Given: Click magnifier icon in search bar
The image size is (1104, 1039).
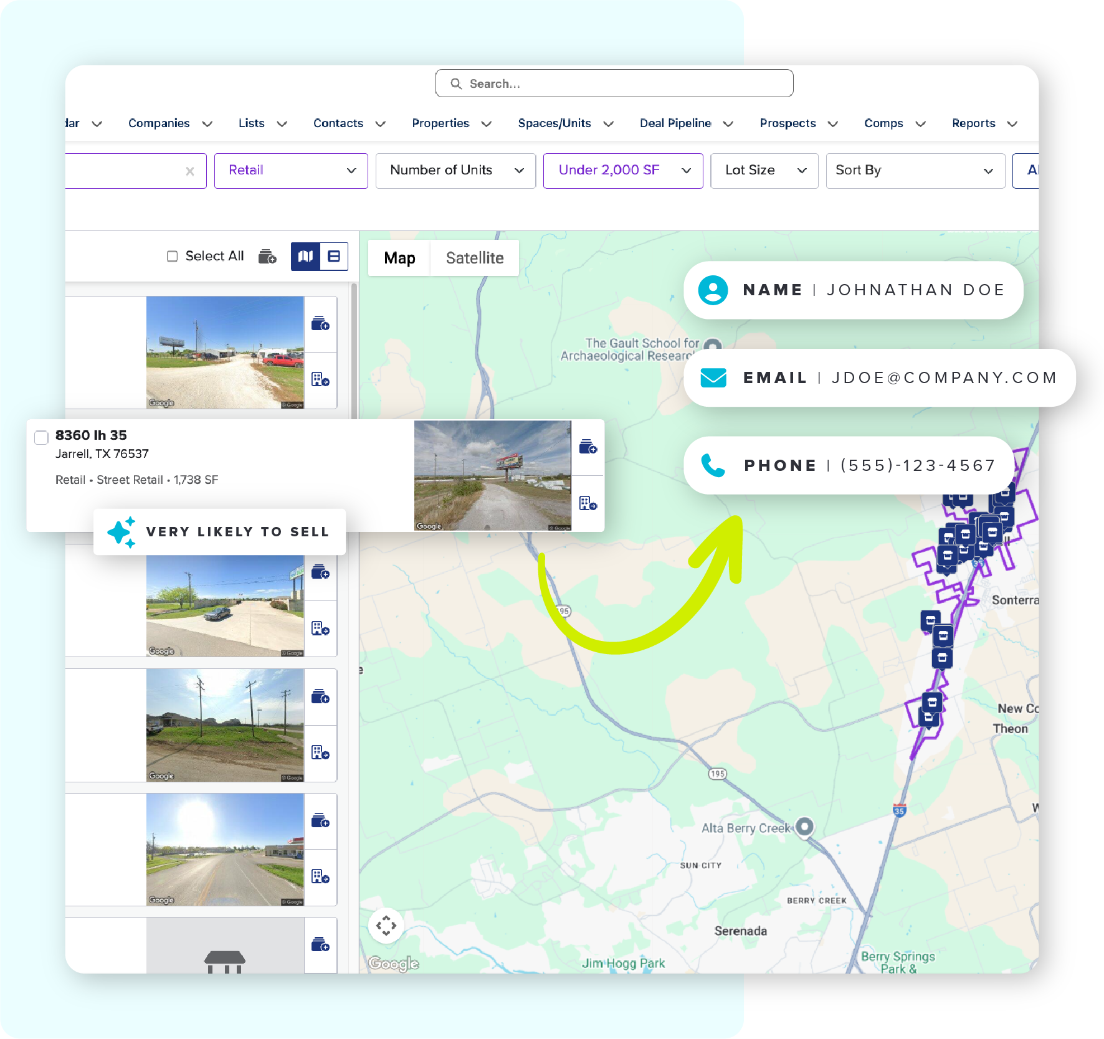Looking at the screenshot, I should point(456,83).
